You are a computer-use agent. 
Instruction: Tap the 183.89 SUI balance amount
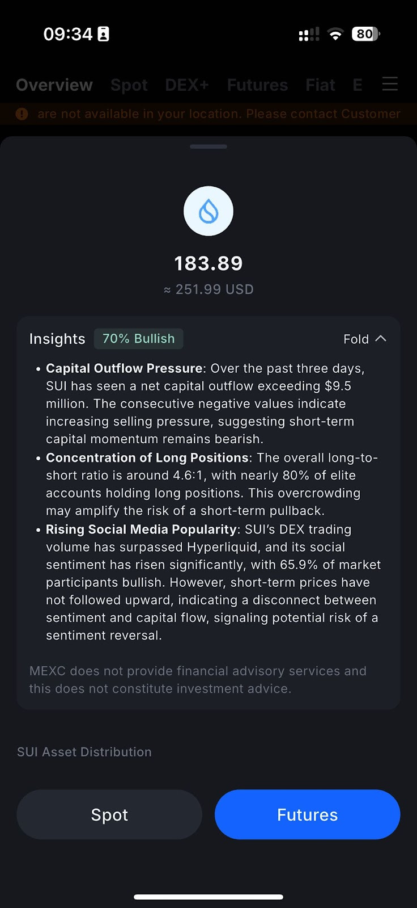point(208,263)
